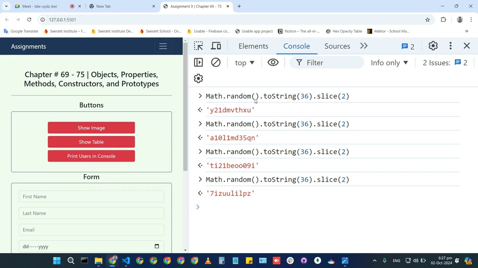Toggle the device toolbar icon

[x=216, y=46]
